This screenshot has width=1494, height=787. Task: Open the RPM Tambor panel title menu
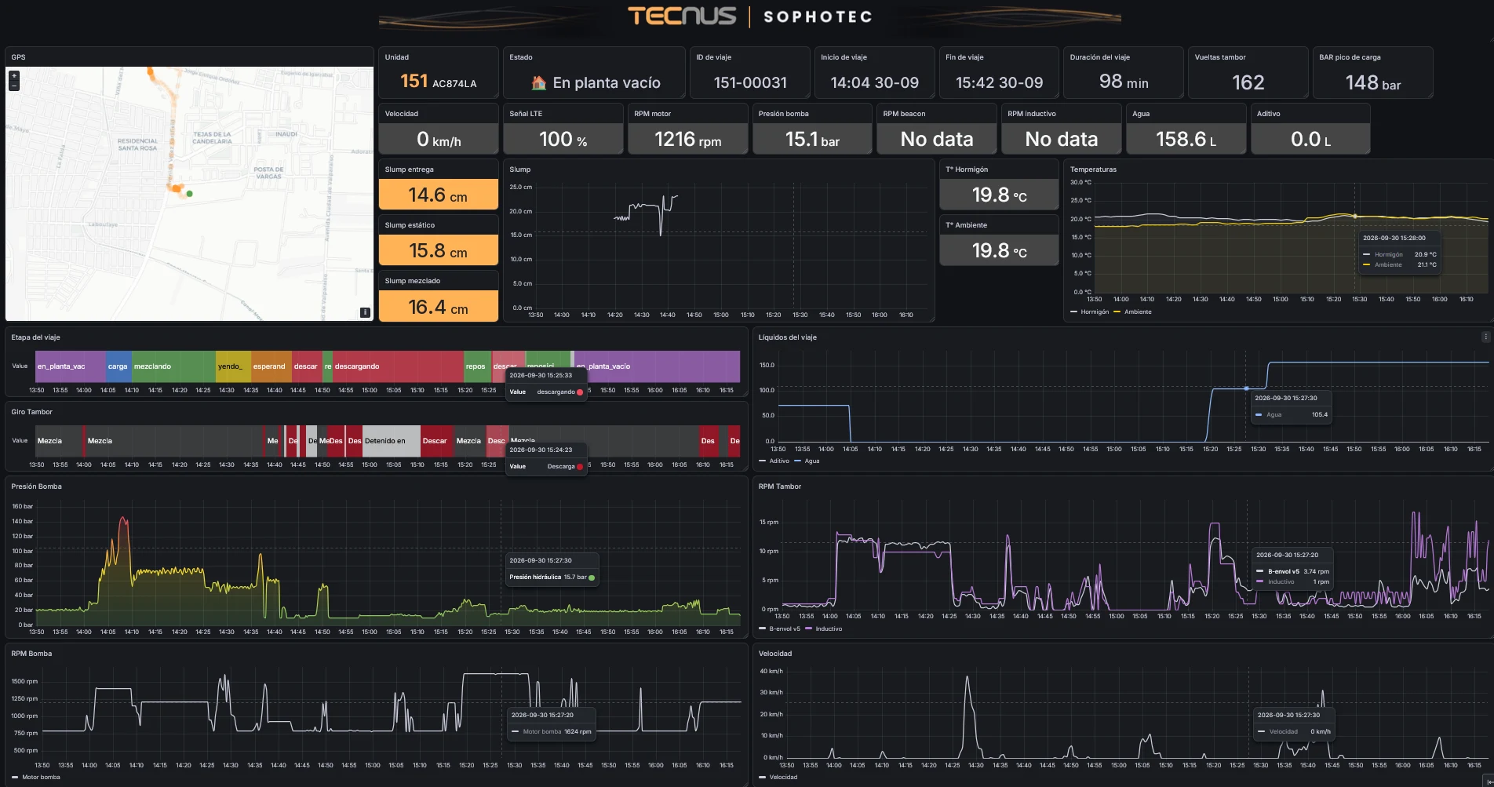pos(780,486)
